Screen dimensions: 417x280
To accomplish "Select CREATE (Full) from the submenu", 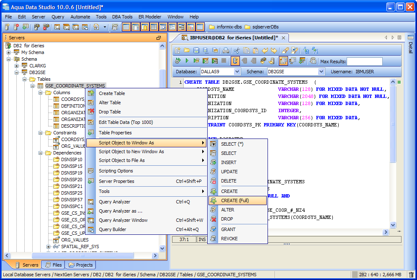I will [237, 200].
